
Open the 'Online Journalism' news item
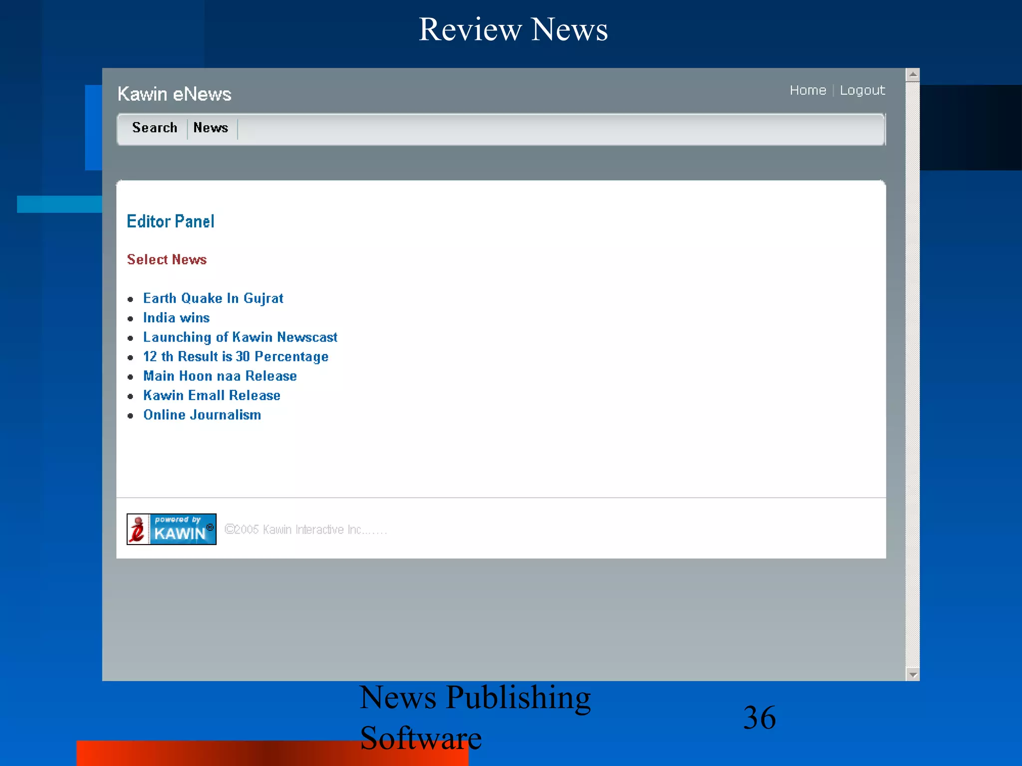[202, 415]
